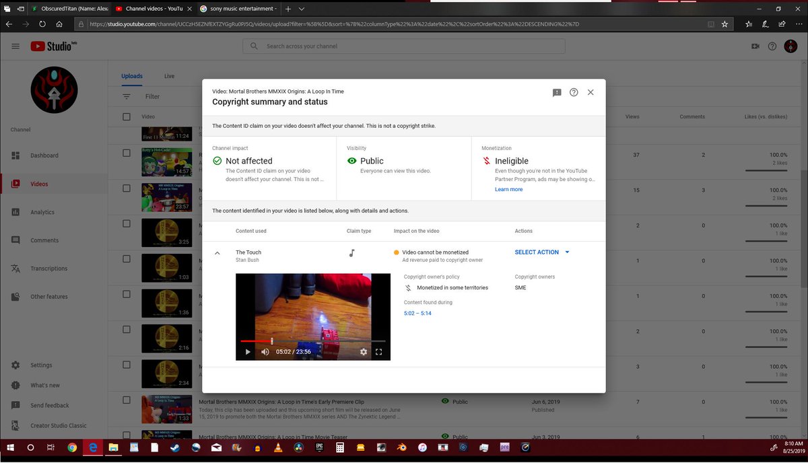Check the box for the 2:16 video
This screenshot has height=463, width=808.
click(x=127, y=330)
